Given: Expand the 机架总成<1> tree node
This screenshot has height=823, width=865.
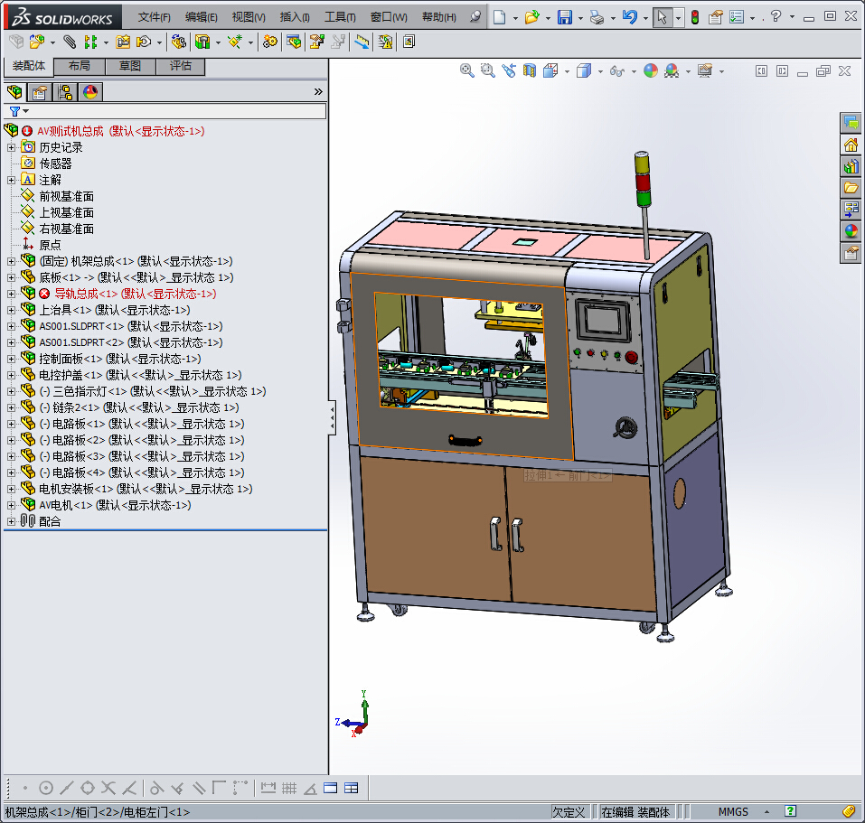Looking at the screenshot, I should [x=11, y=261].
